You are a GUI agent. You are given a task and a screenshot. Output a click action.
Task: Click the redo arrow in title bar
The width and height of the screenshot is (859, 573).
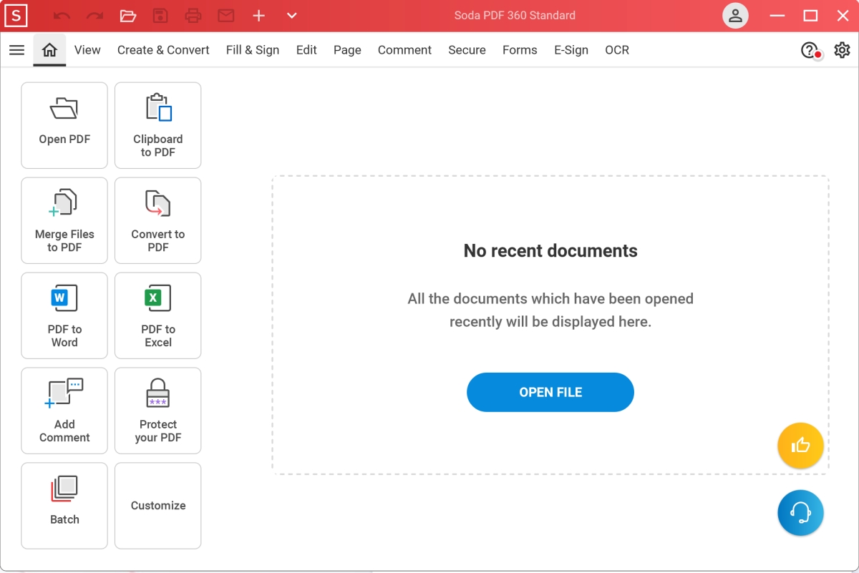point(94,16)
